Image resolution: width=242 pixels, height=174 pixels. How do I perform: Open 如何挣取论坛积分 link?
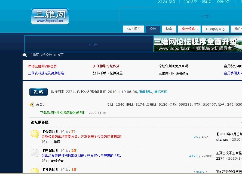[x=106, y=66]
